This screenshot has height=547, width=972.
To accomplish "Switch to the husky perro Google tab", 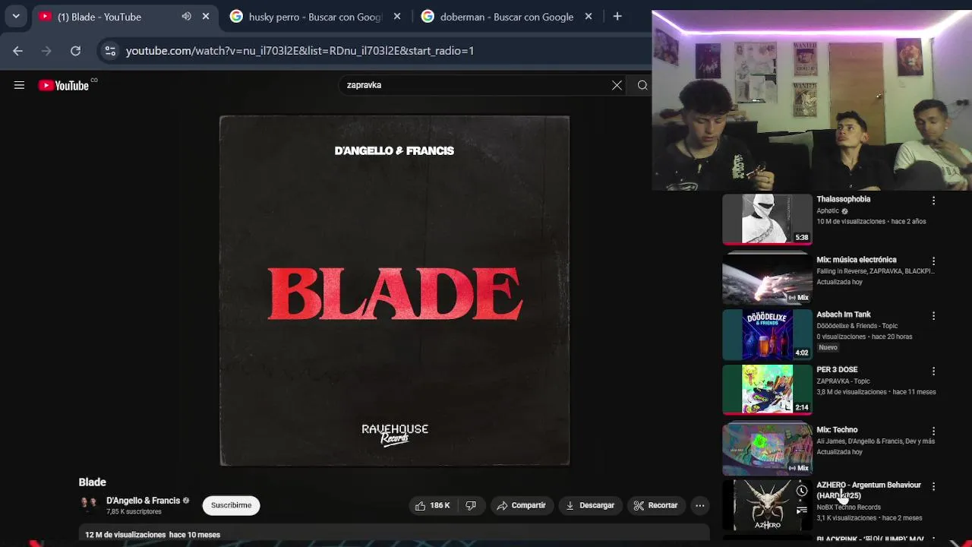I will (315, 17).
